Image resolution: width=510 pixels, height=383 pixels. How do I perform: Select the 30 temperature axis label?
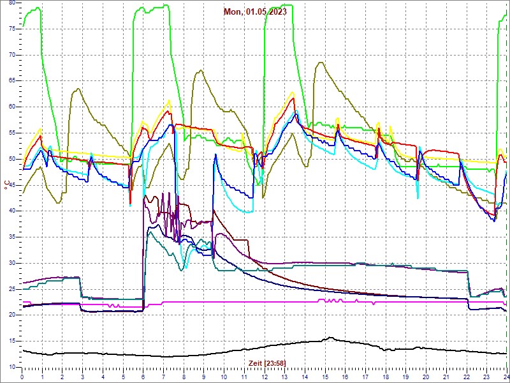(12, 263)
